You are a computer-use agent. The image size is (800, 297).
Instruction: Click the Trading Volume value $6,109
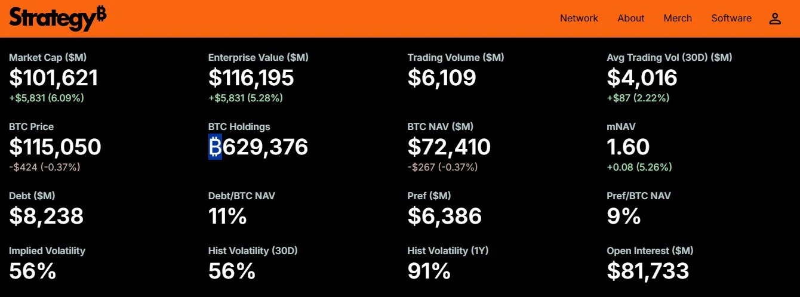pyautogui.click(x=442, y=78)
